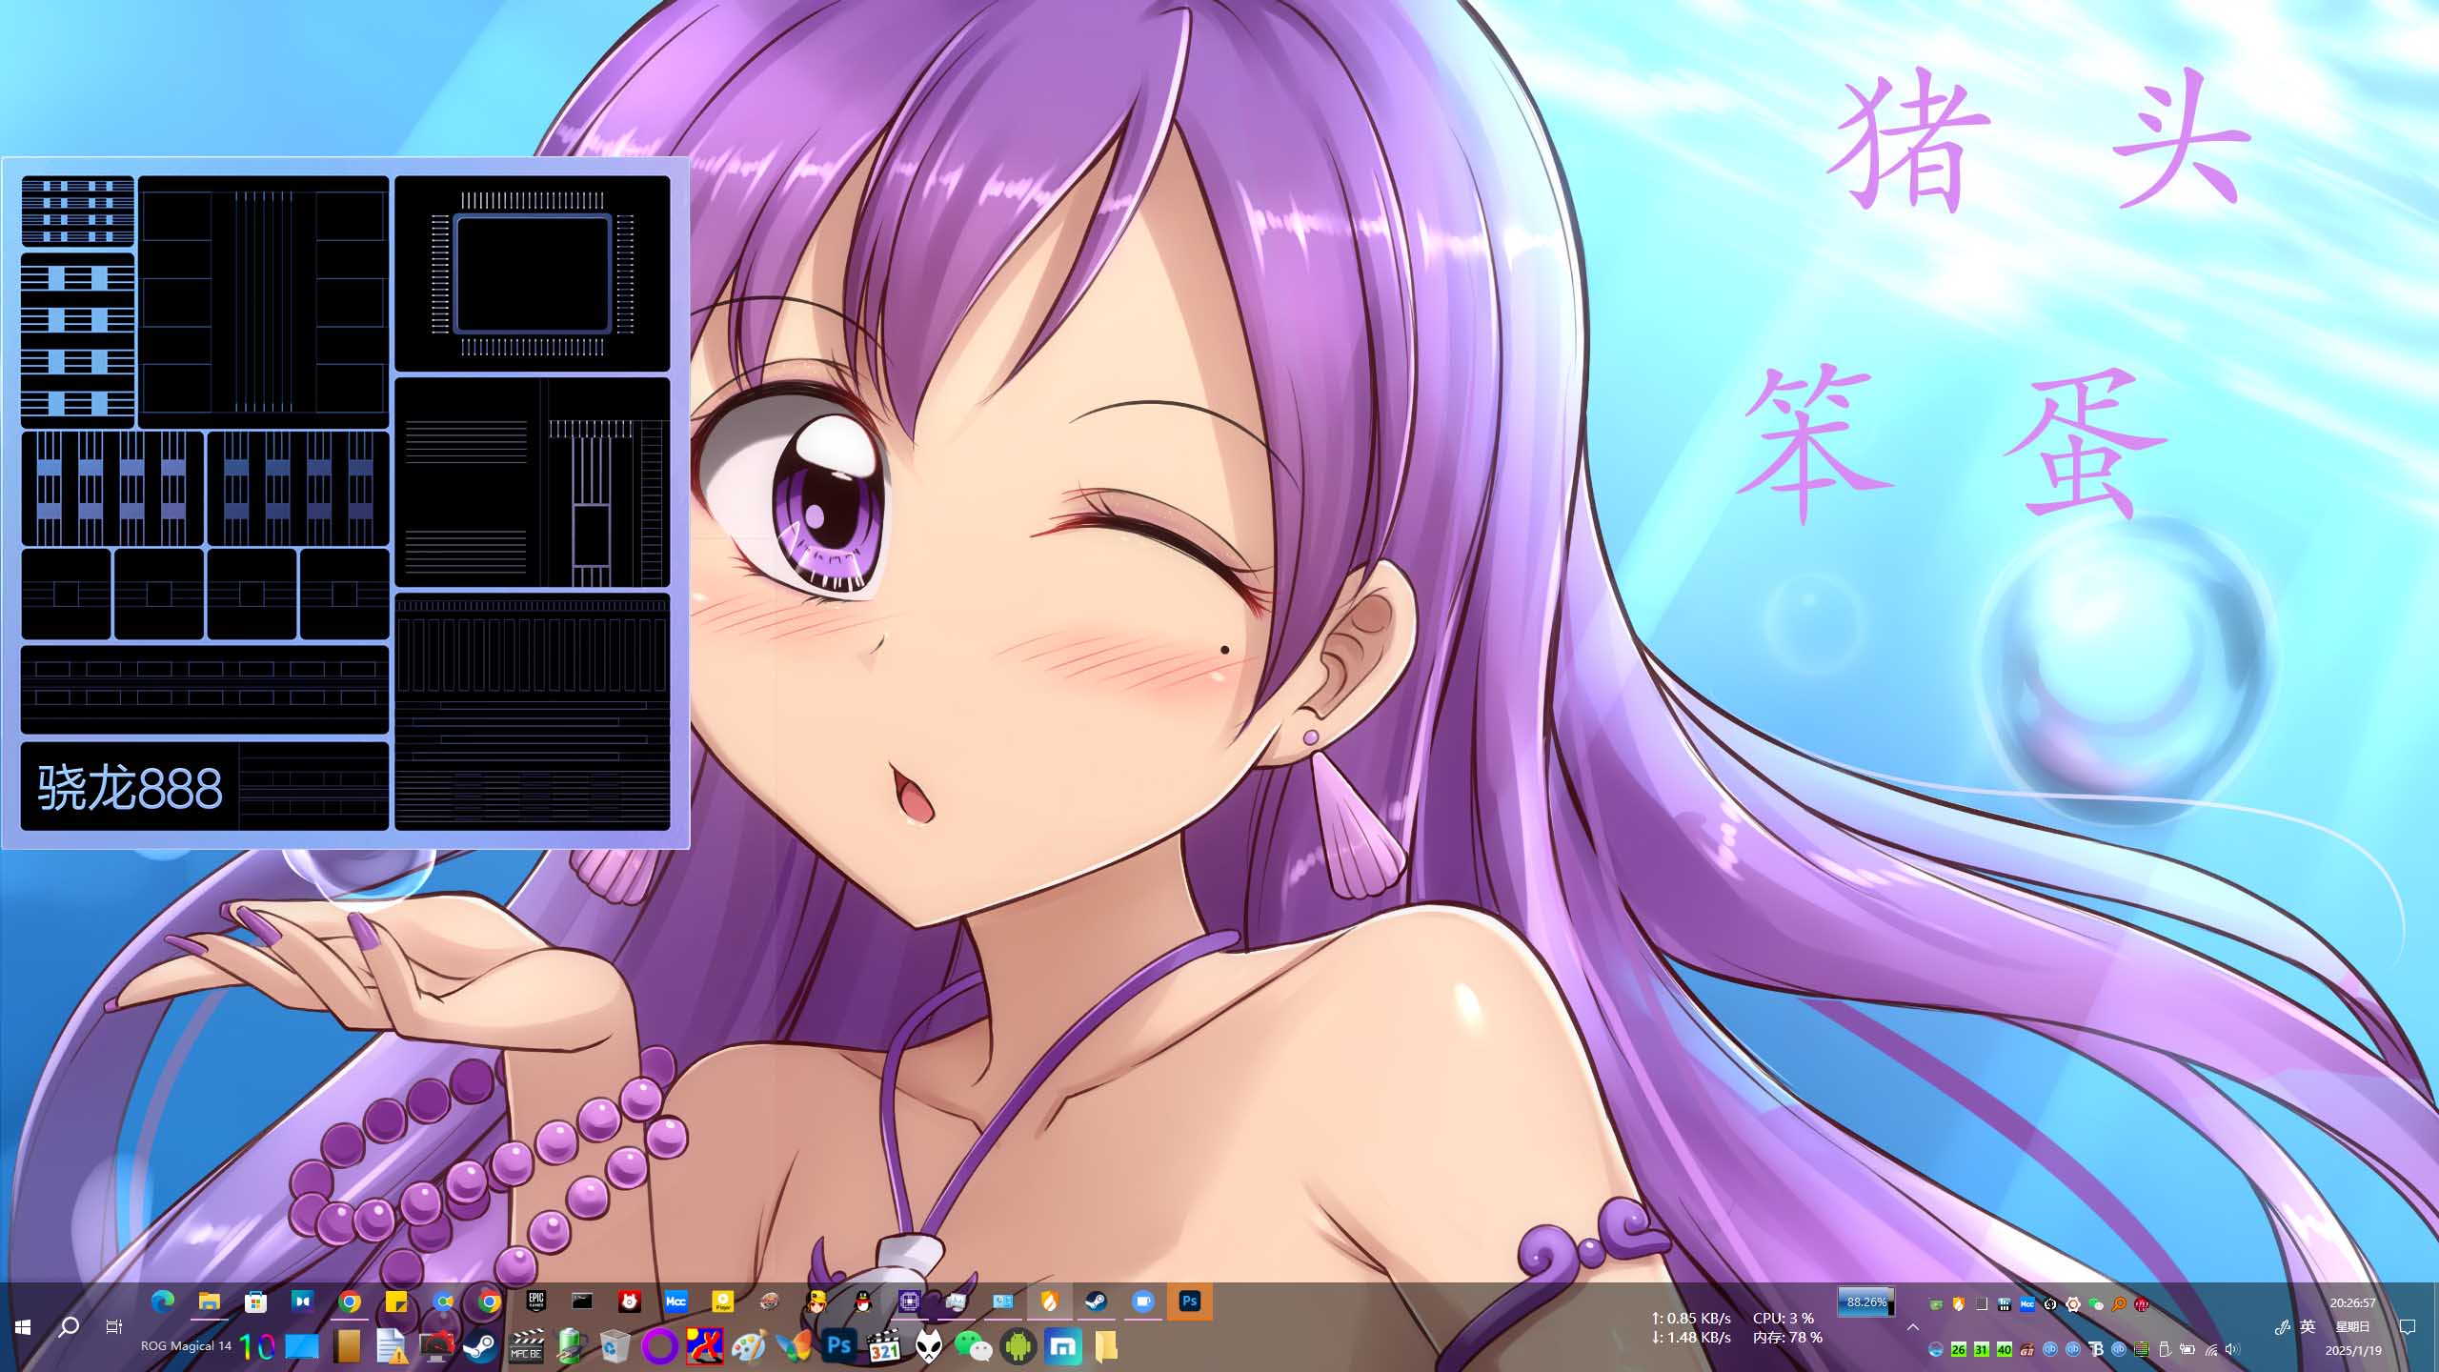Open Windows Ink pen tray icon

coord(2283,1326)
